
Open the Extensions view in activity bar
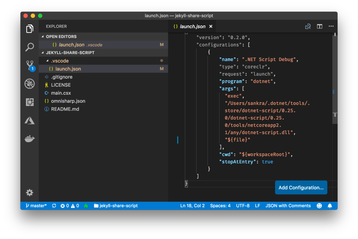coord(30,102)
